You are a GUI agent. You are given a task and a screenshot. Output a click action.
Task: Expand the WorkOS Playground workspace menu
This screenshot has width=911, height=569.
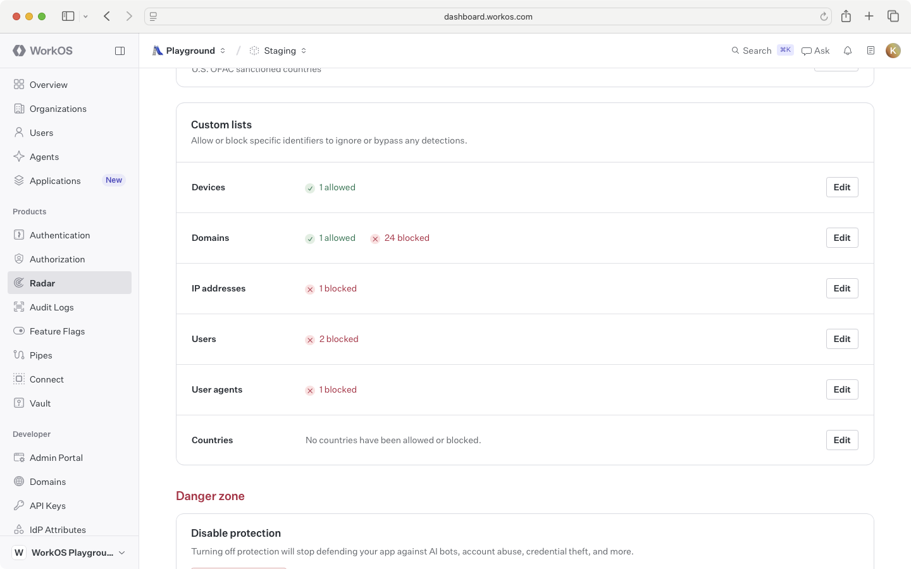[70, 553]
